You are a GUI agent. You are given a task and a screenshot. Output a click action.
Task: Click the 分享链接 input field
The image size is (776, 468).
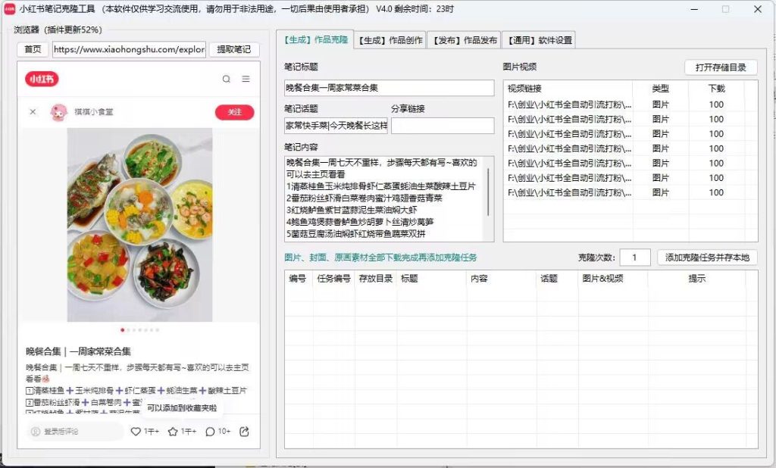[x=442, y=126]
